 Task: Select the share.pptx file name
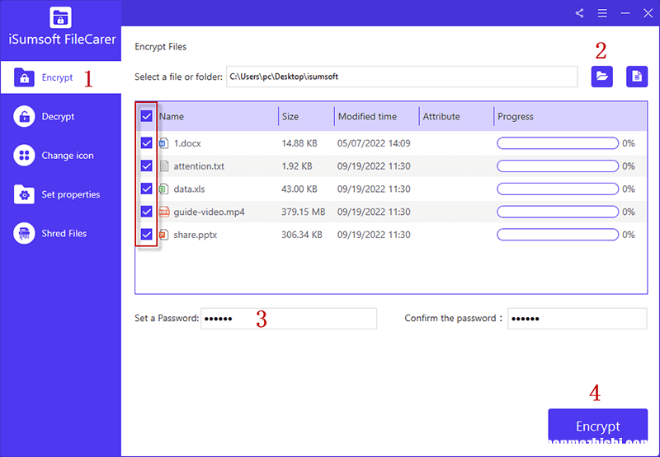click(196, 235)
